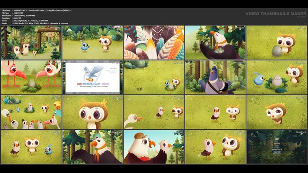Screen dimensions: 308x173
Task: Click the File Size info line
Action: click(12, 13)
